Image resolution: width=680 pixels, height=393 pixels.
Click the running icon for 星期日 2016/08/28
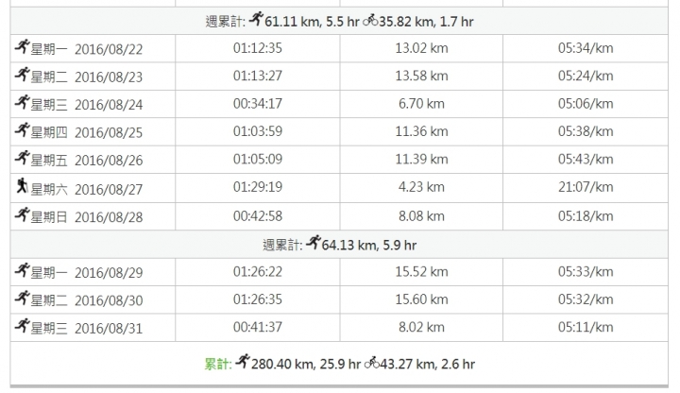22,215
